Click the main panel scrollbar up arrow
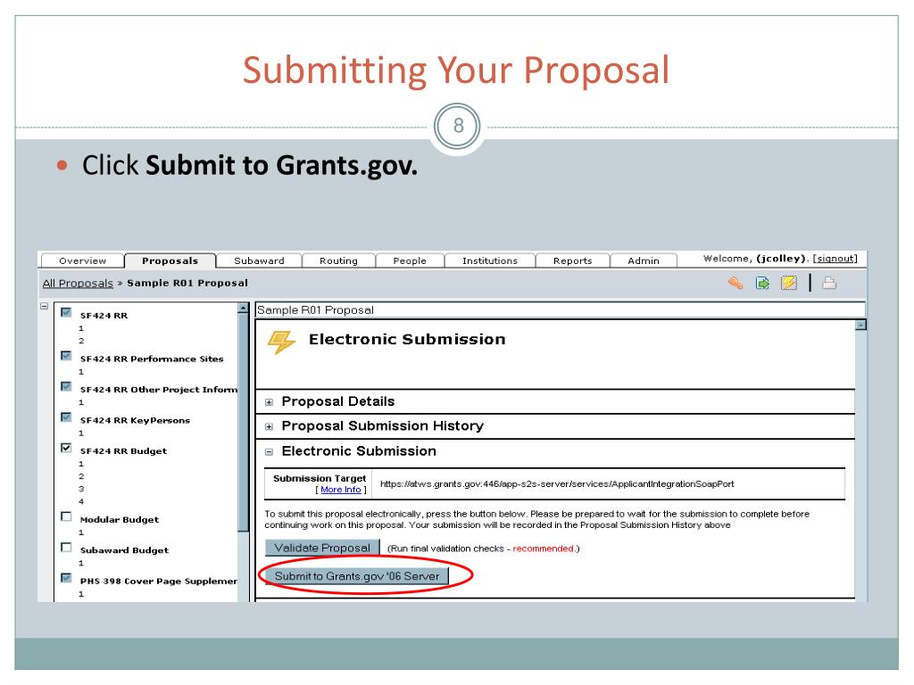 [861, 325]
